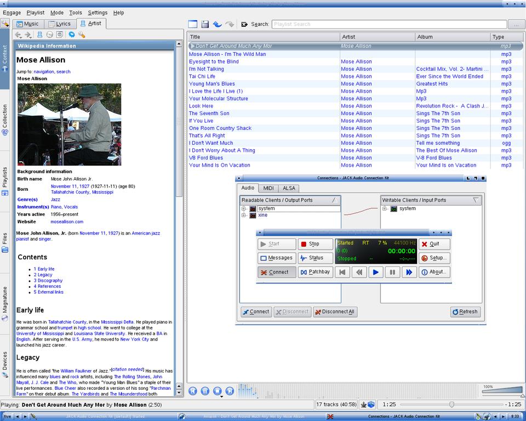The width and height of the screenshot is (526, 421).
Task: Toggle the JACK Connect connections window
Action: click(x=277, y=272)
